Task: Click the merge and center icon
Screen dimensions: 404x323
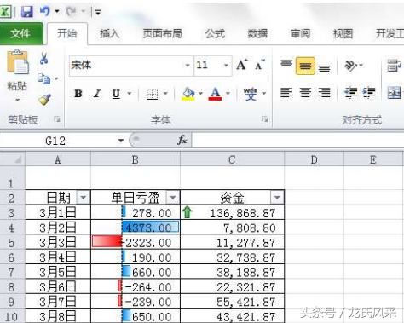Action: [x=394, y=93]
